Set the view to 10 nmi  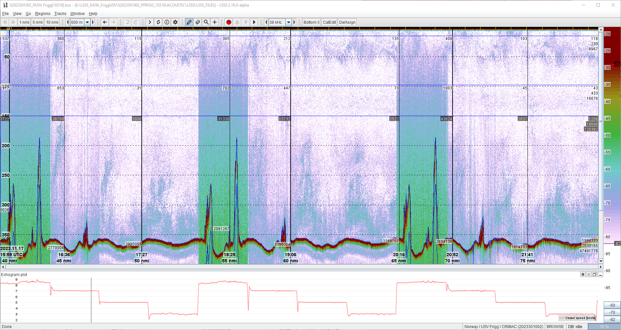pyautogui.click(x=52, y=22)
